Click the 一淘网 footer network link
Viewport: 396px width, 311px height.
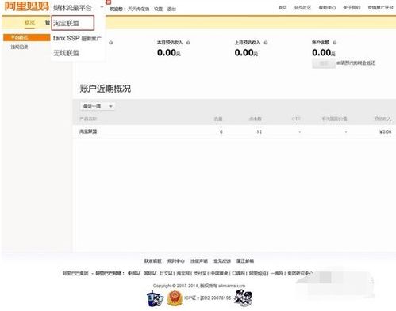coord(277,273)
